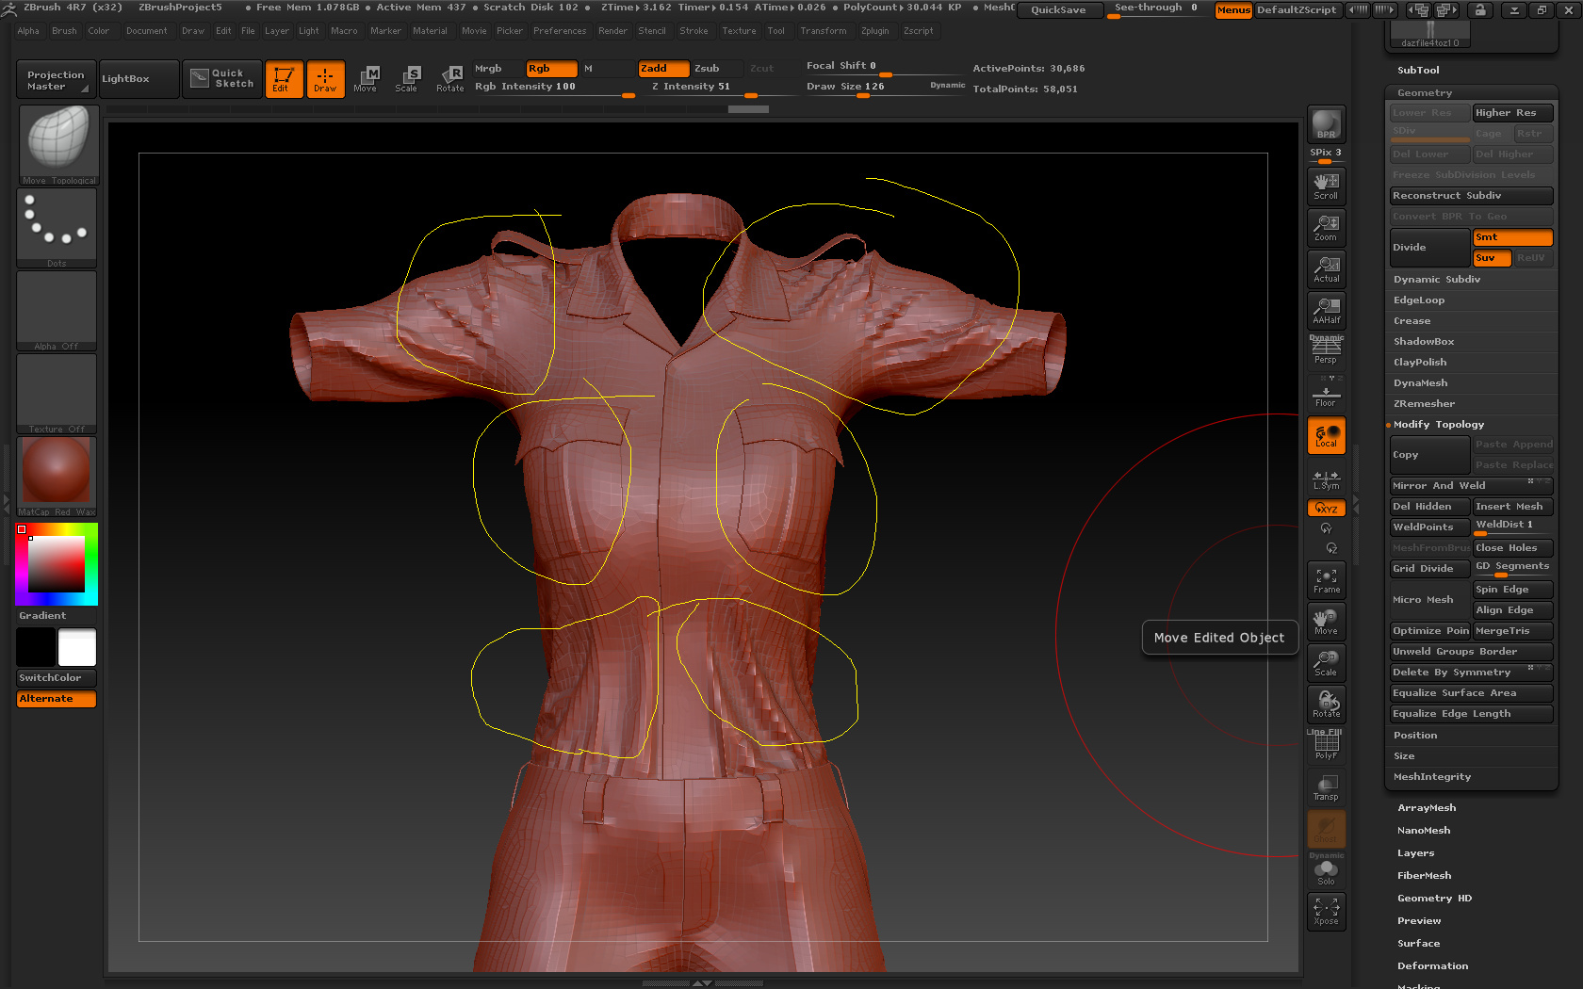The height and width of the screenshot is (989, 1583).
Task: Click the AAHalf icon
Action: click(x=1326, y=311)
